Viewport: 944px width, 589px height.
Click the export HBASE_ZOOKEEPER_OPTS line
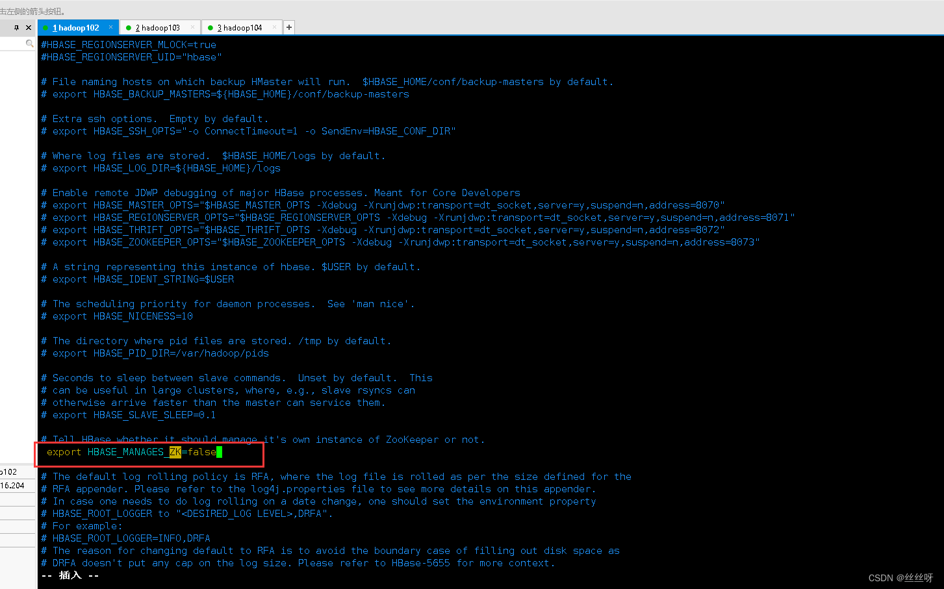pyautogui.click(x=400, y=242)
